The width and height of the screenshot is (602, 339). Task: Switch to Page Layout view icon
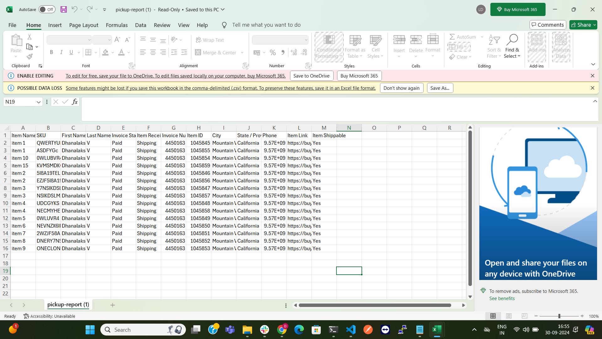(x=509, y=316)
